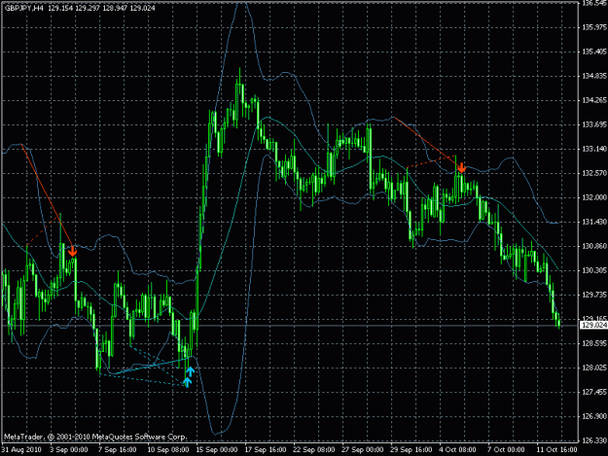Click the 132.000 price scale label
Image resolution: width=608 pixels, height=456 pixels.
(594, 197)
